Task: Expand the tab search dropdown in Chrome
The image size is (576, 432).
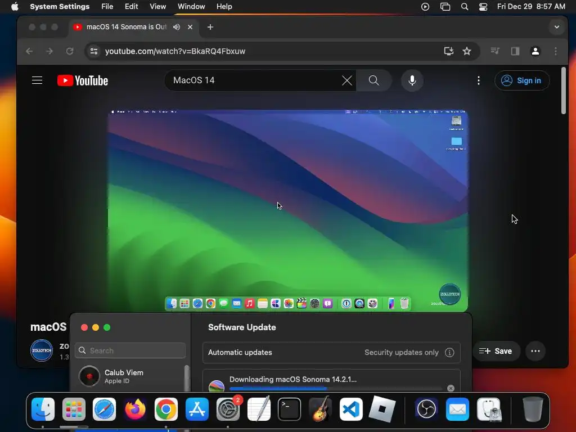Action: tap(556, 27)
